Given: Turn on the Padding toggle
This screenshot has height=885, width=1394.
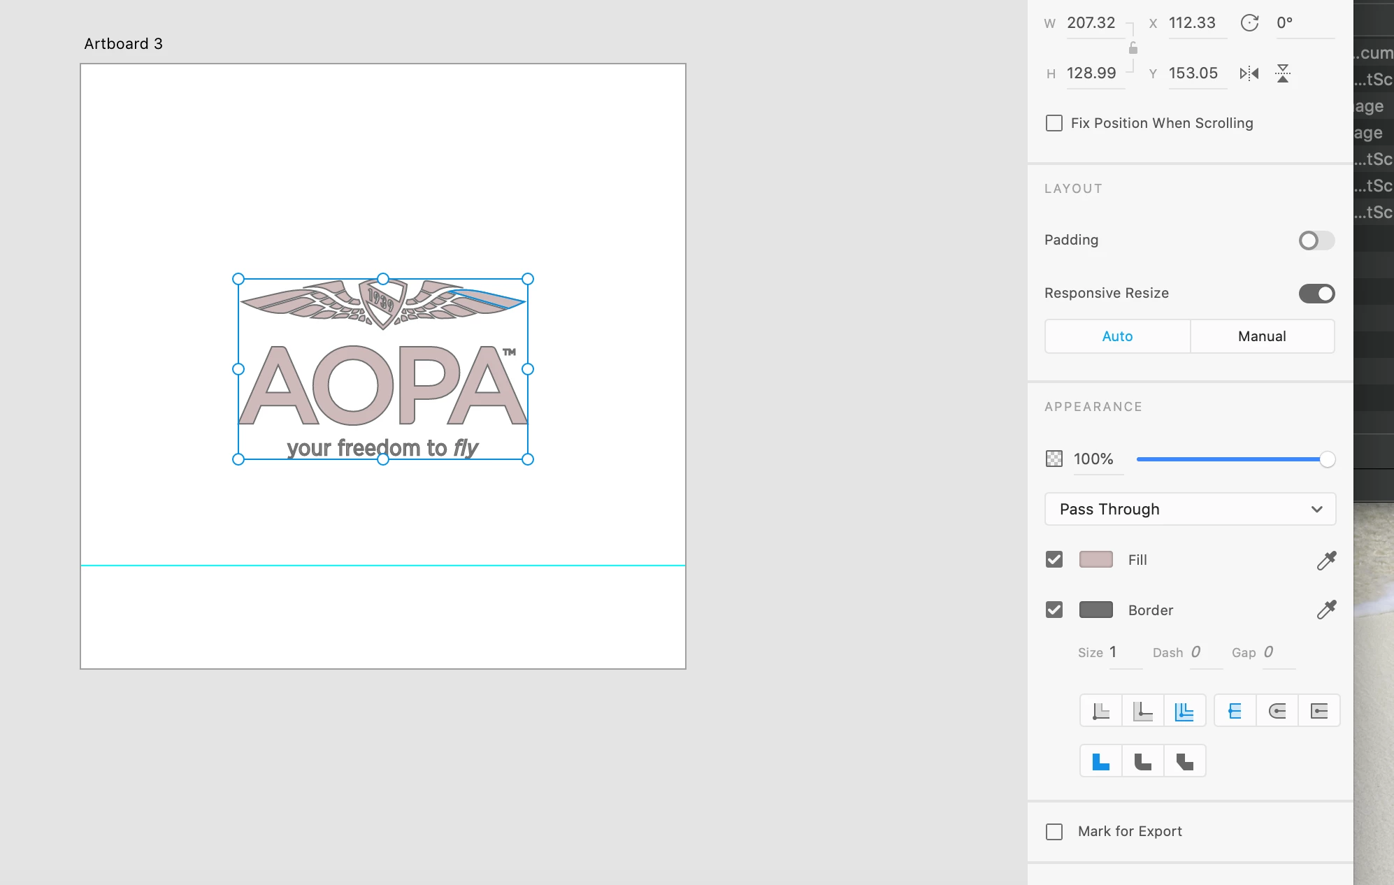Looking at the screenshot, I should click(x=1316, y=240).
